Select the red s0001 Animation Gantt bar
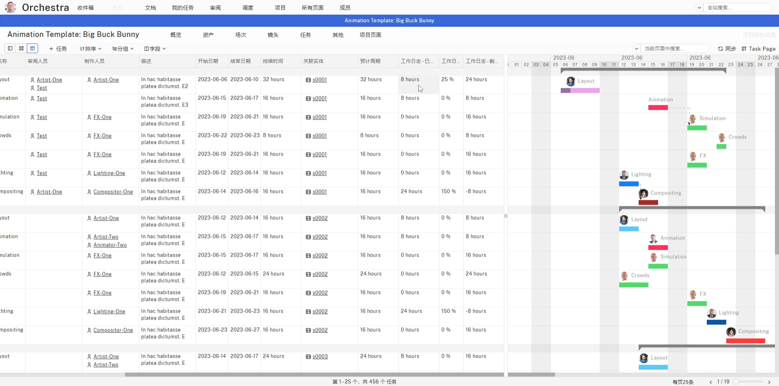 click(x=658, y=107)
